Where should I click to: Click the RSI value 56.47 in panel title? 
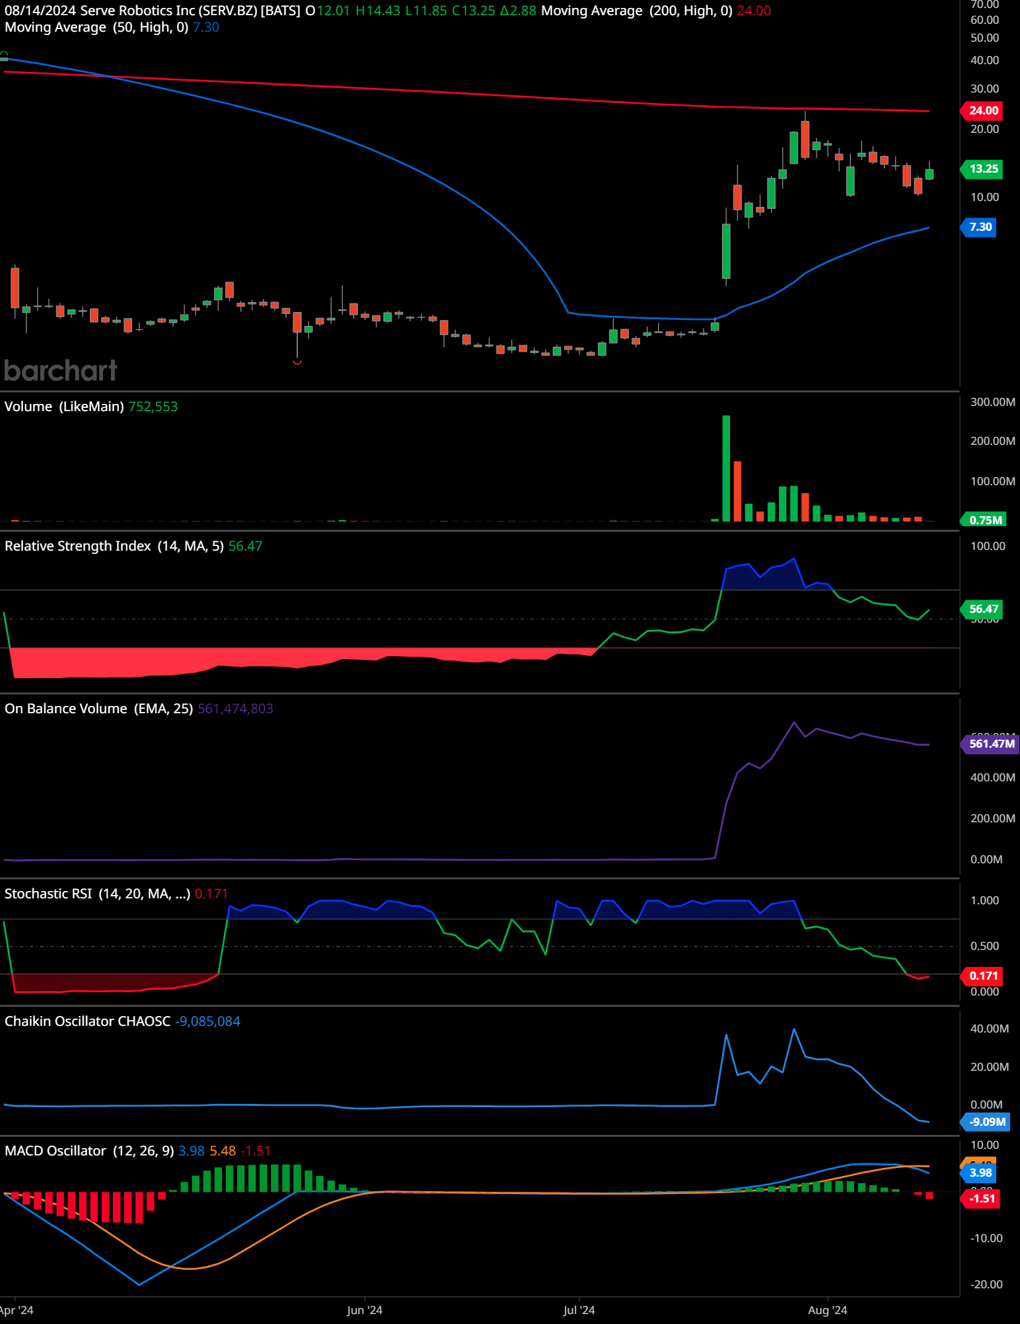[245, 546]
